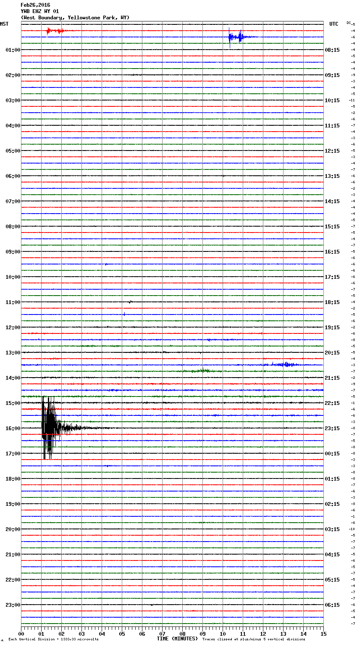Select the 03:00 MST time label
Screen dimensions: 357x645
click(13, 100)
